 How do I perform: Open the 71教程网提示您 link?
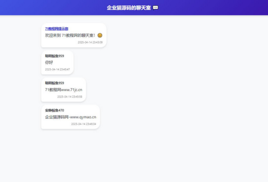[x=57, y=29]
